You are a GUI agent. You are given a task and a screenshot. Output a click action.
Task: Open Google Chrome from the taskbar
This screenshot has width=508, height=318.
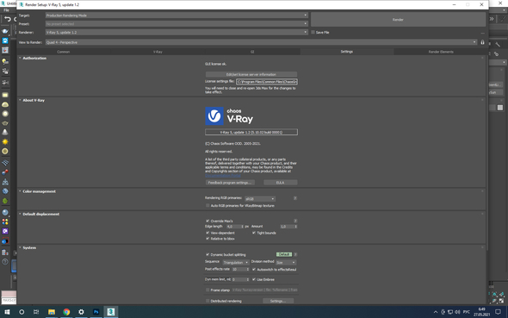click(x=66, y=312)
